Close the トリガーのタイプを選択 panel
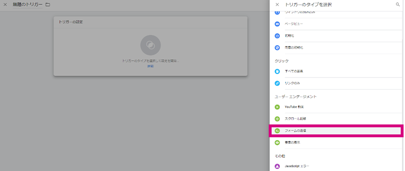 [x=277, y=5]
